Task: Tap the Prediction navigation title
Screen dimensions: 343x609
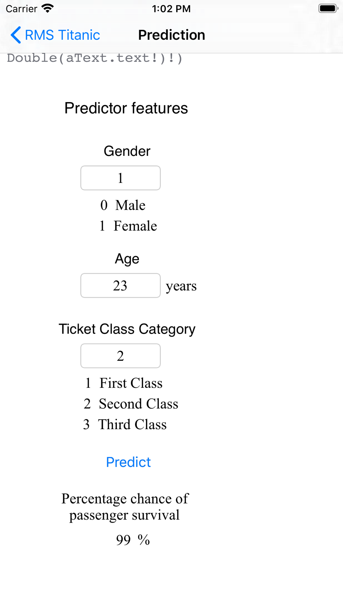Action: (171, 35)
